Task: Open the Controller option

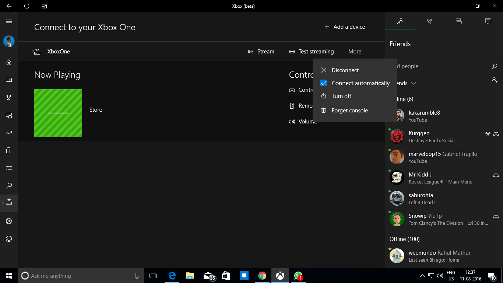Action: (x=300, y=90)
